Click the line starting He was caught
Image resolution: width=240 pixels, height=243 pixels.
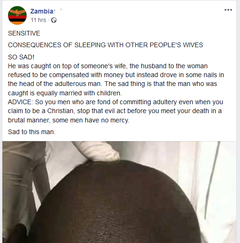pyautogui.click(x=108, y=66)
